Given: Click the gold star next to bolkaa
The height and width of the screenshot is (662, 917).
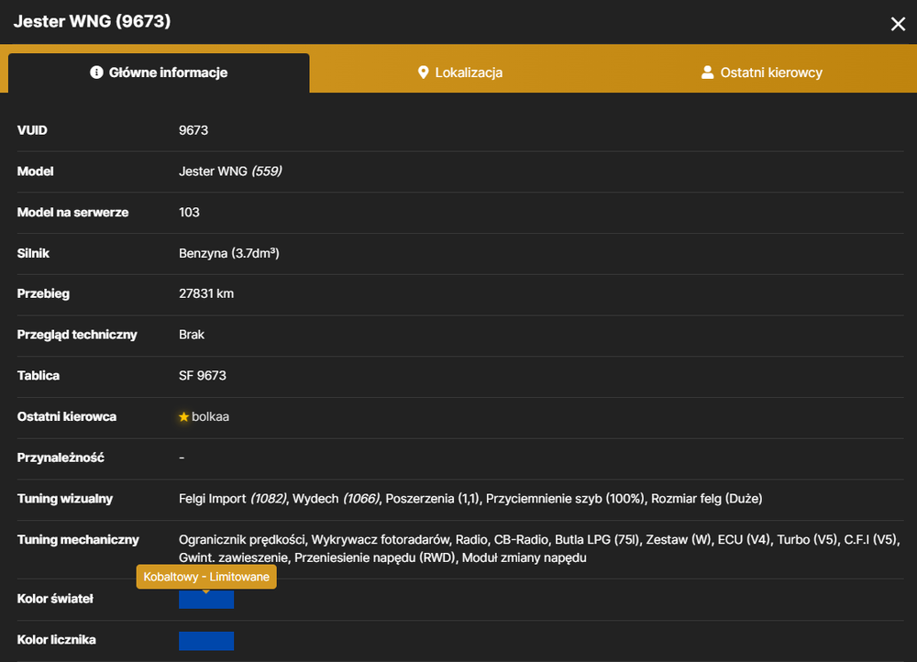Looking at the screenshot, I should tap(183, 417).
